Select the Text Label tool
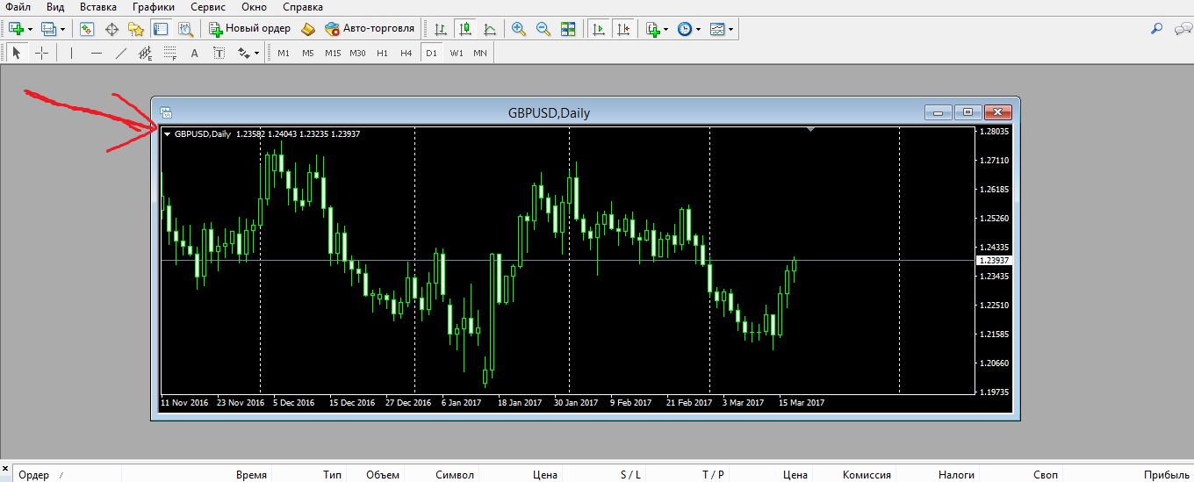This screenshot has height=482, width=1194. pos(219,53)
